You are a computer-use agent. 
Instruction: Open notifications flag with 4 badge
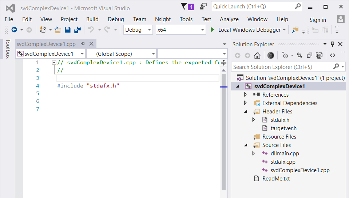188,7
